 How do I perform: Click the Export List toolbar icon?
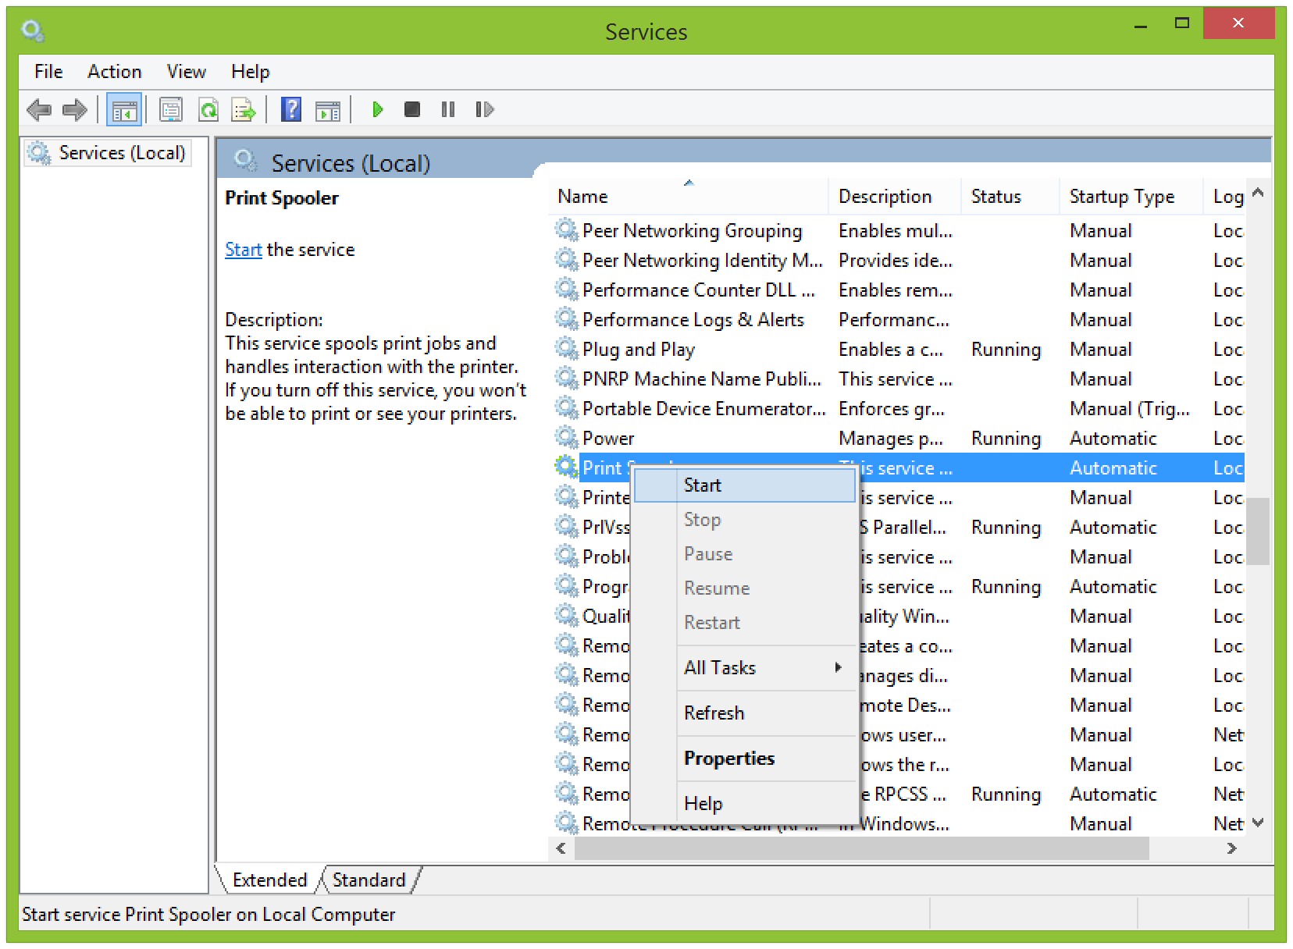[x=244, y=110]
